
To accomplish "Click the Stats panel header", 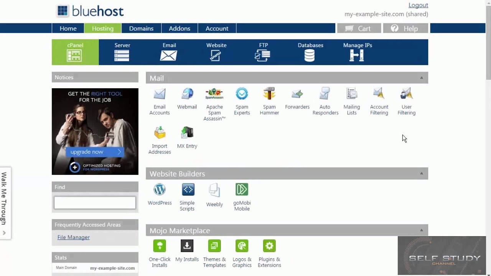I will (95, 258).
